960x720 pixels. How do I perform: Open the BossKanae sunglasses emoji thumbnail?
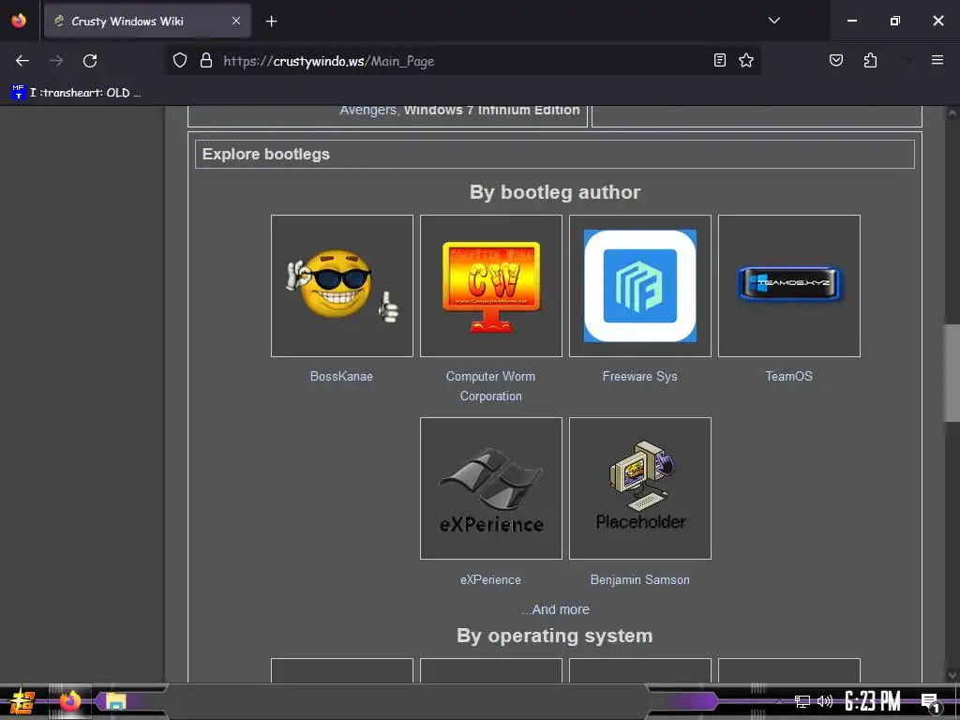click(341, 286)
